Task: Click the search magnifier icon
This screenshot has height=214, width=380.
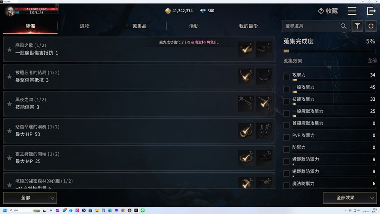Action: click(344, 26)
